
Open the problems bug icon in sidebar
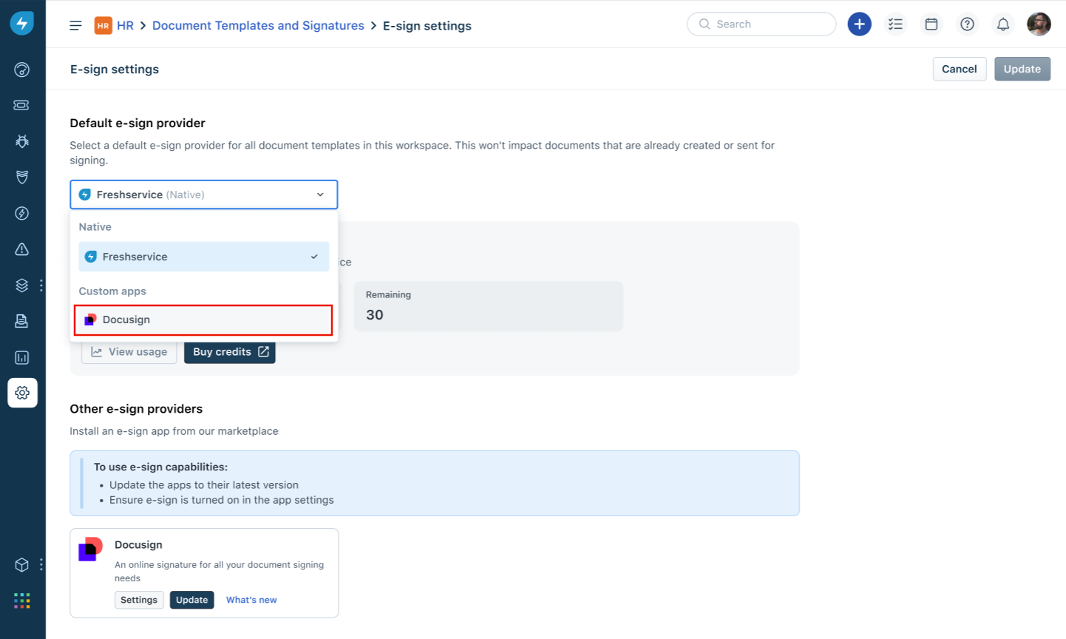[22, 141]
